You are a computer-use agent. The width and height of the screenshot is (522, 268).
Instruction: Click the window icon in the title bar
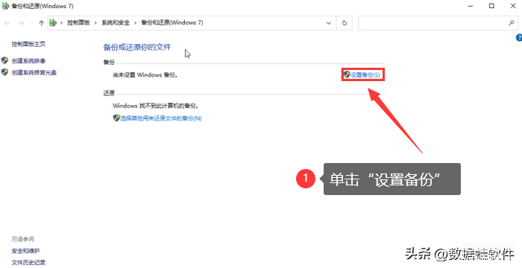tap(5, 6)
